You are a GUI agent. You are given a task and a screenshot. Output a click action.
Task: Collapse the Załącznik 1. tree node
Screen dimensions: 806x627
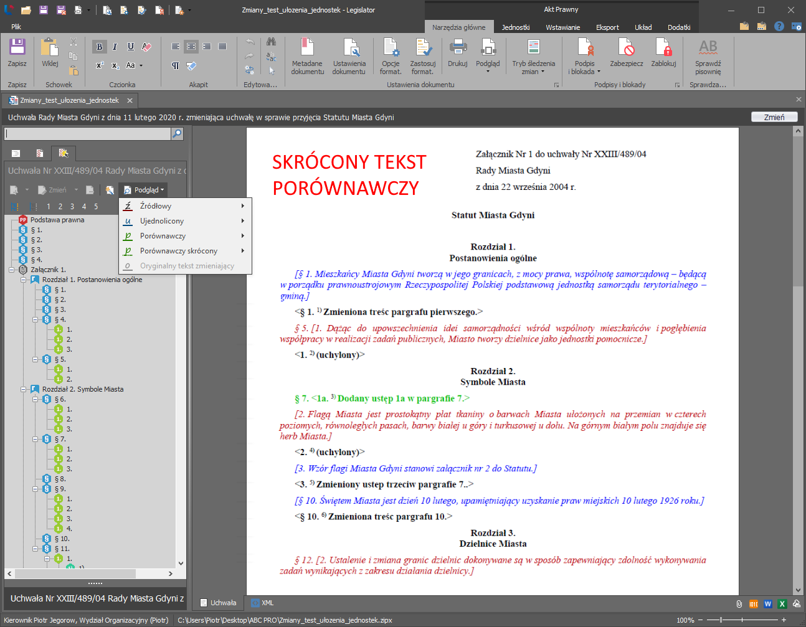[12, 270]
